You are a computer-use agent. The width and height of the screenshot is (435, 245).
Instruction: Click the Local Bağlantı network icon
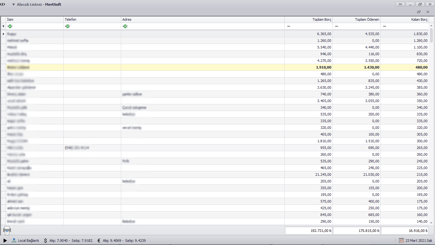[x=14, y=240]
